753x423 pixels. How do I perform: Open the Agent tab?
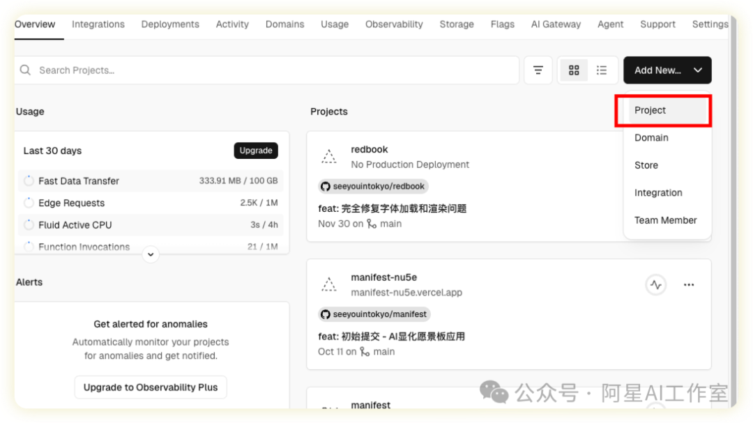click(610, 24)
